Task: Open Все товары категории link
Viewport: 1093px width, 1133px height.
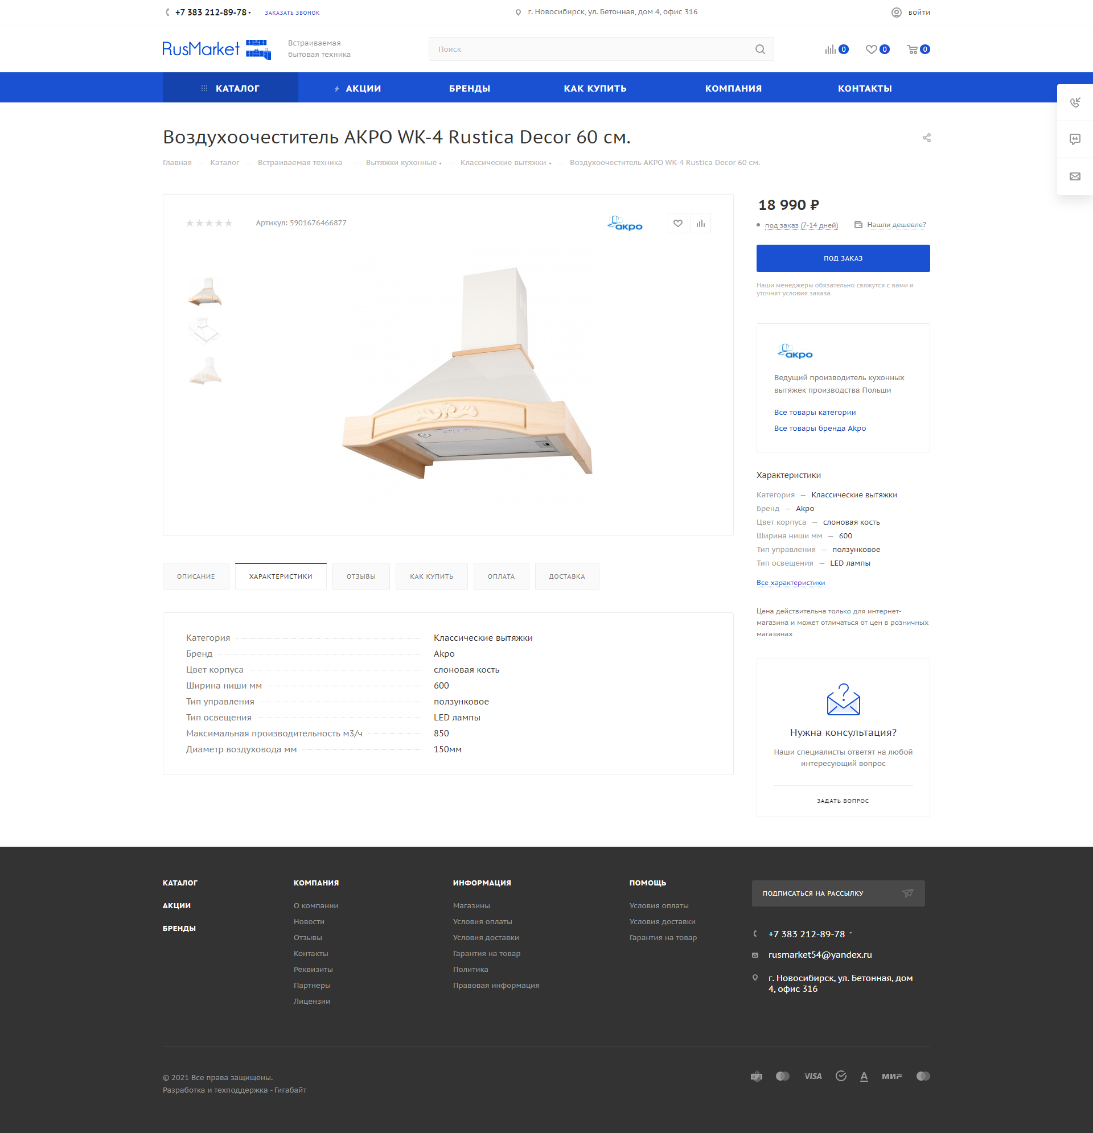Action: click(x=814, y=412)
